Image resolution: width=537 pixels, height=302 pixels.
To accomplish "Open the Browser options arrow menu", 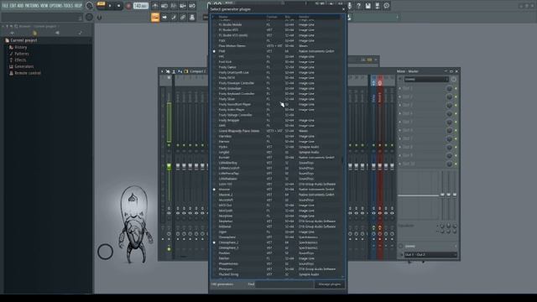I will click(3, 26).
